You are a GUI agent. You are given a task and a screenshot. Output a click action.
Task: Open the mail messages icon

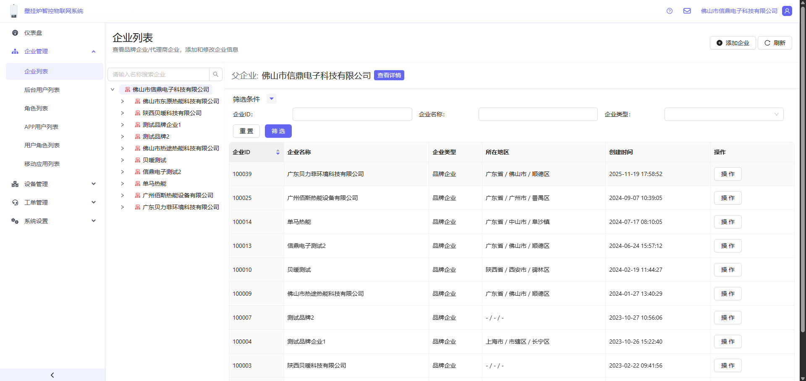pos(687,11)
